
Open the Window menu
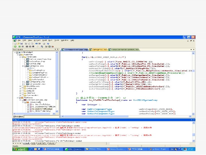pyautogui.click(x=65, y=40)
